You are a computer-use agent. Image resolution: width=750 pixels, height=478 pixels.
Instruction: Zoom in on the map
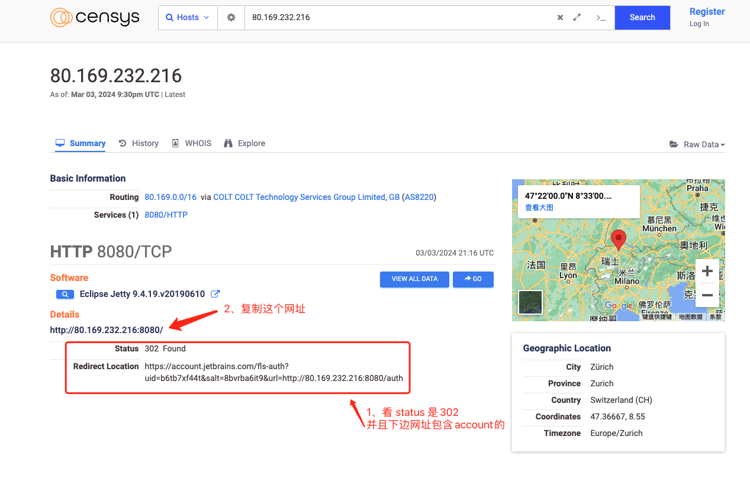tap(707, 272)
